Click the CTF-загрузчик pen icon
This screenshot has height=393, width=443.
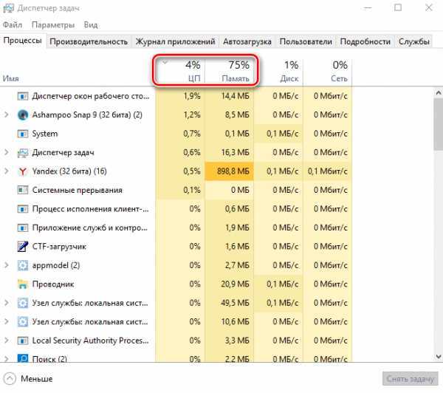pyautogui.click(x=23, y=247)
